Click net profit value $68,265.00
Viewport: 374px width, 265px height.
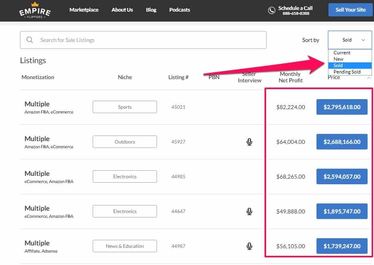point(290,177)
